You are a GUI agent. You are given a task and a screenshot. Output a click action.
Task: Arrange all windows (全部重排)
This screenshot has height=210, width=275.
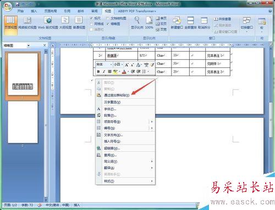coord(190,23)
